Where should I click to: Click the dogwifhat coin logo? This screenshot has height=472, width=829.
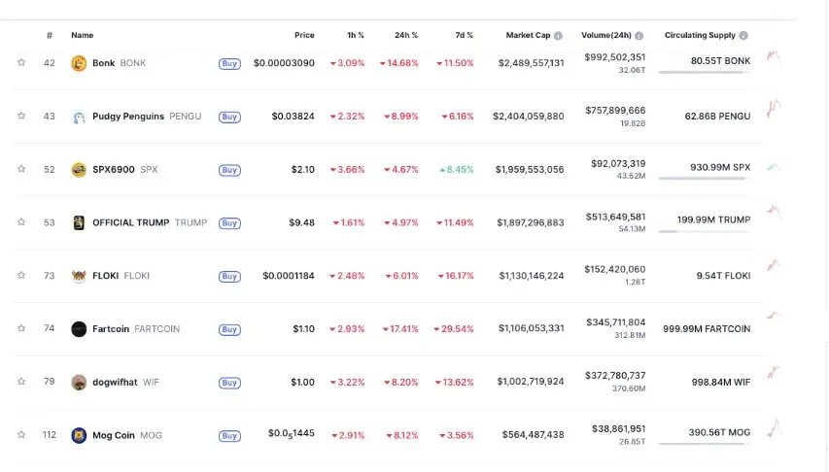tap(79, 383)
